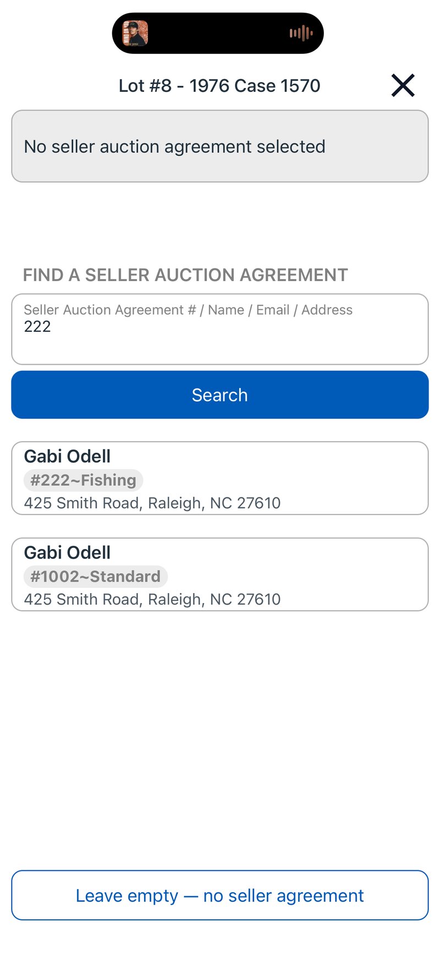Tap the #1002~Standard badge
This screenshot has height=954, width=440.
click(x=95, y=576)
